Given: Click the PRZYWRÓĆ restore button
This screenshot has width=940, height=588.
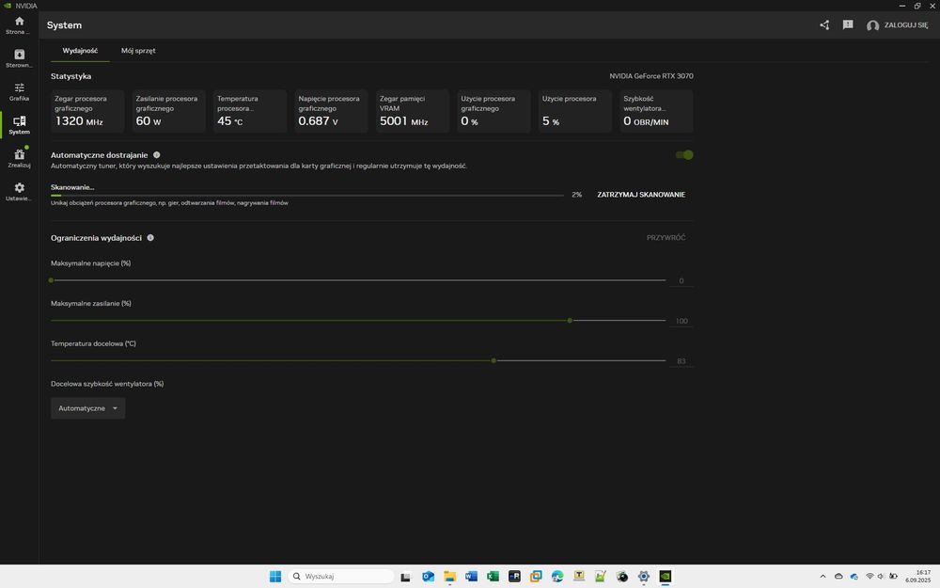Looking at the screenshot, I should coord(666,238).
